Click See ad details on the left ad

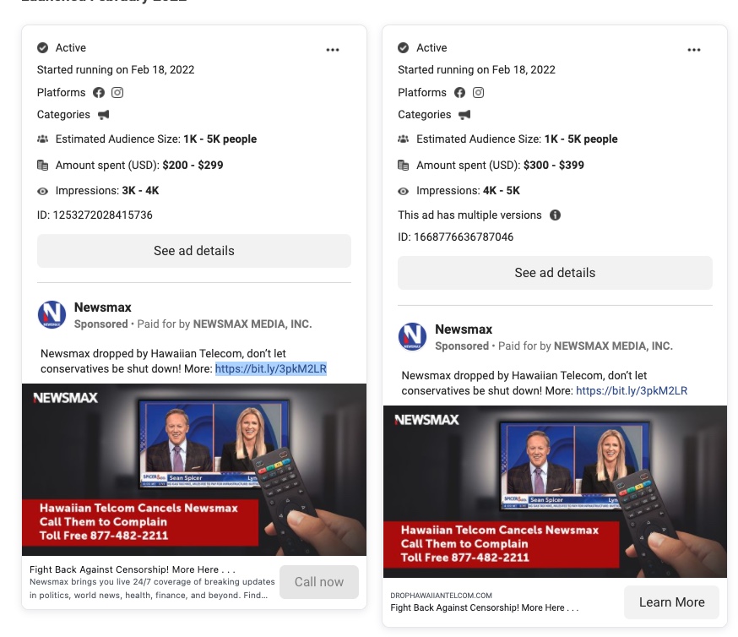[x=193, y=250]
